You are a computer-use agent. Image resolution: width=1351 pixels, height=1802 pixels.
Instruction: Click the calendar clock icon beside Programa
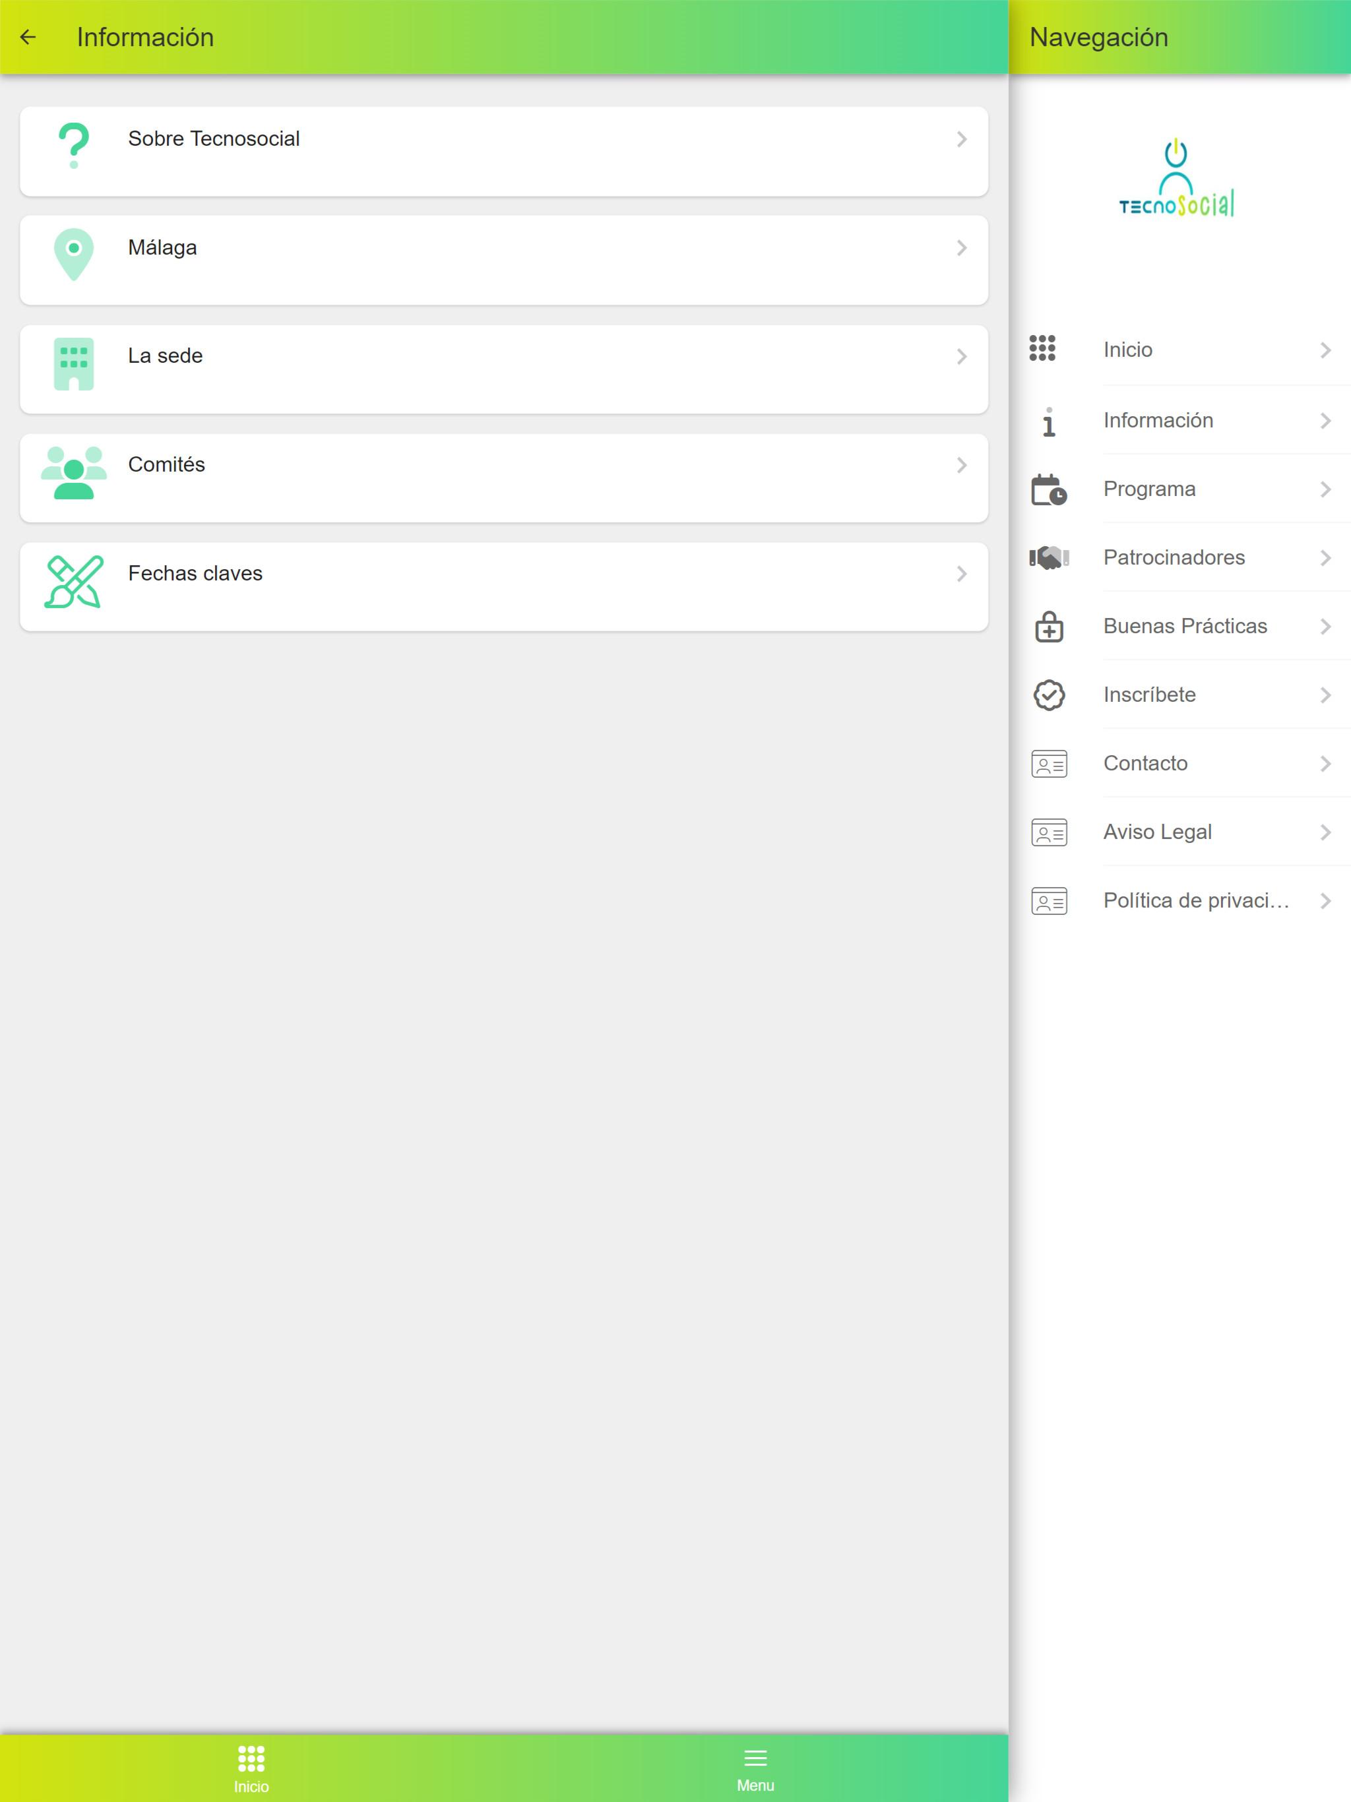(1049, 489)
